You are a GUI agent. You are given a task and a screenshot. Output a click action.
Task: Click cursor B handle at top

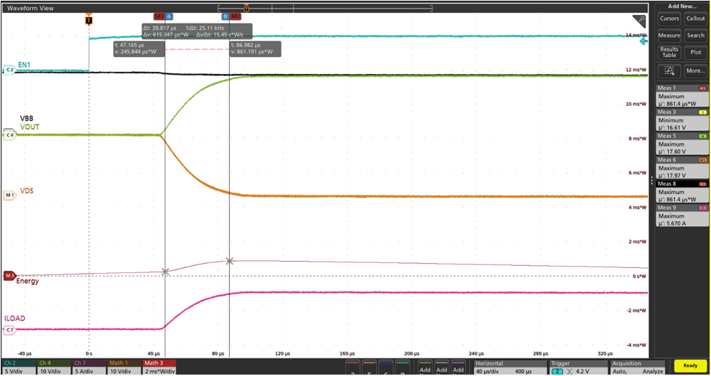(x=225, y=16)
